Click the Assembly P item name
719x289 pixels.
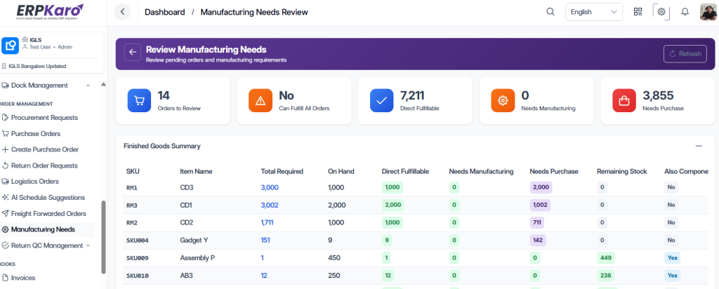pyautogui.click(x=197, y=258)
